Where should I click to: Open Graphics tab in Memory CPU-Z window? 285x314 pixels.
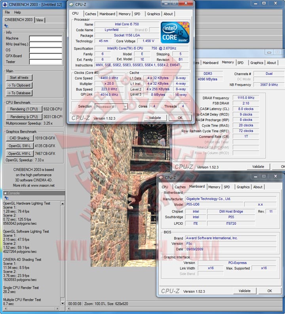click(257, 63)
